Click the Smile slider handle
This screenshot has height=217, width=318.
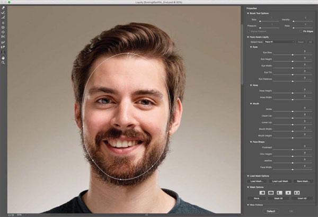coord(293,112)
